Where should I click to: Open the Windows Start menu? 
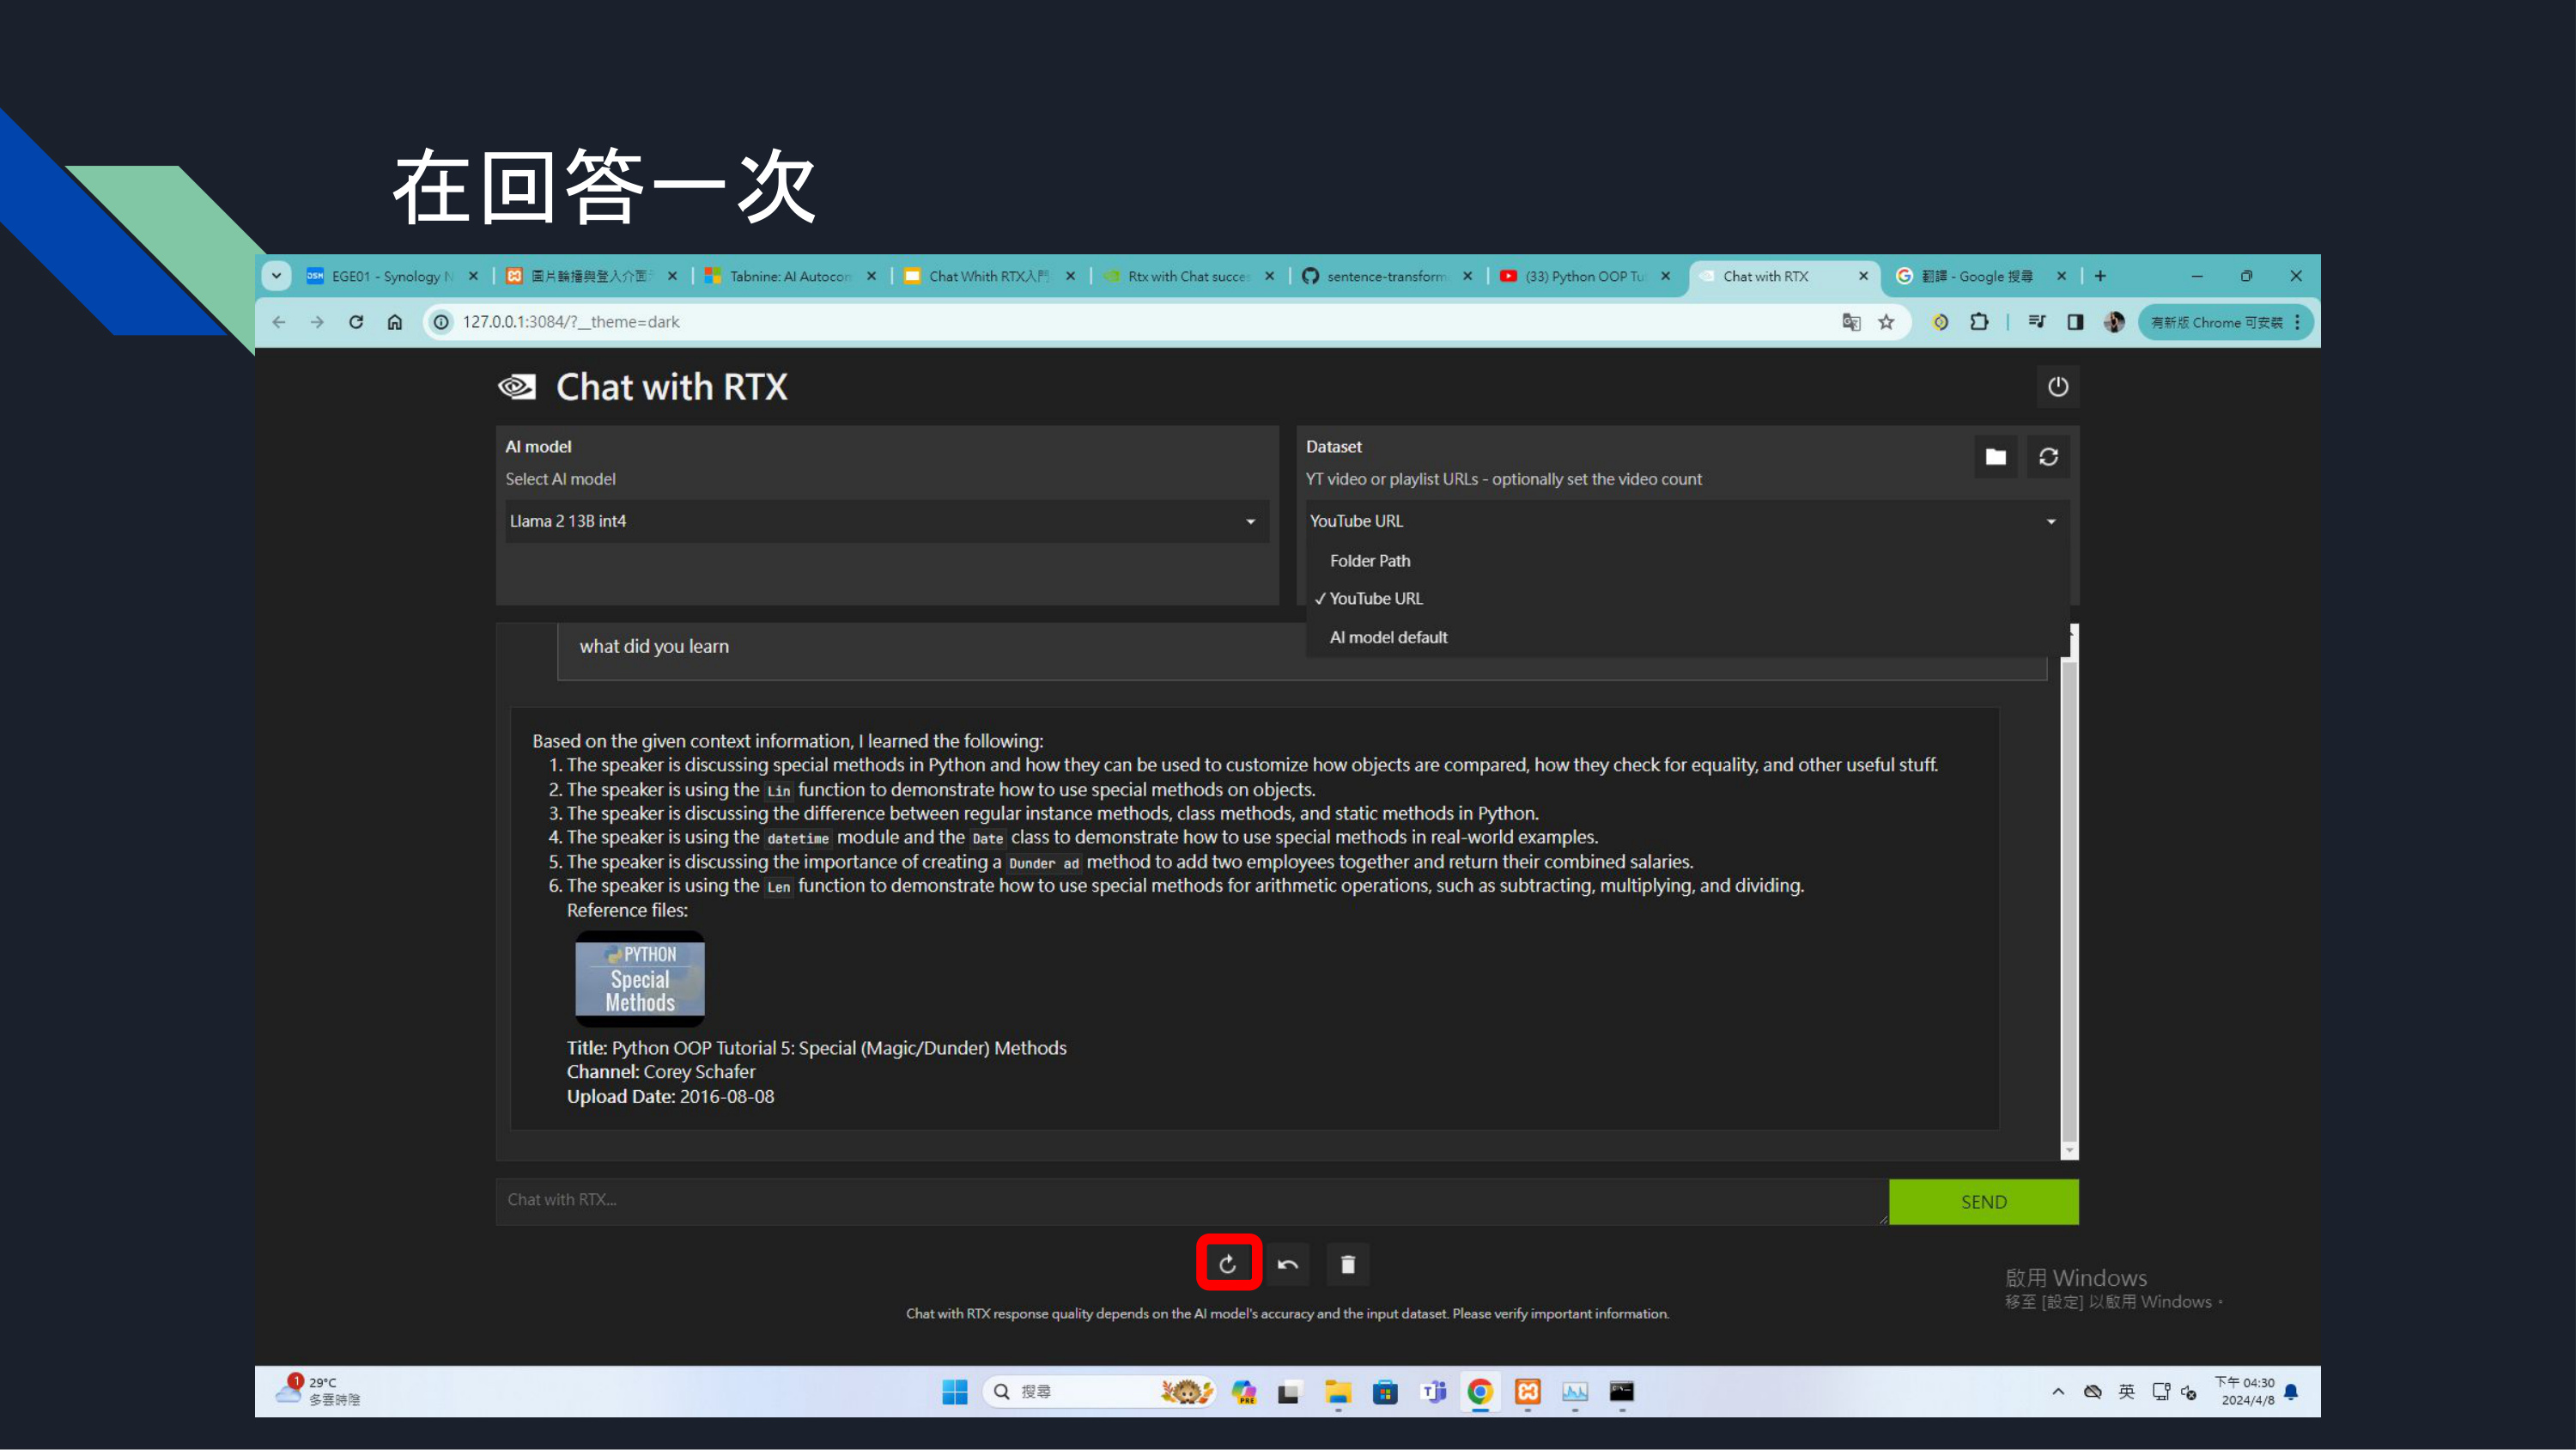coord(955,1391)
